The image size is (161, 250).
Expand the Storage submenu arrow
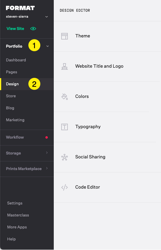pos(47,153)
